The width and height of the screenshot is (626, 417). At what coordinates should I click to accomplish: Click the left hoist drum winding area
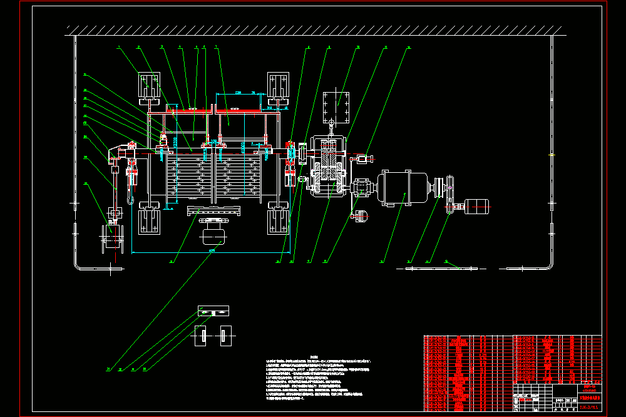point(189,176)
